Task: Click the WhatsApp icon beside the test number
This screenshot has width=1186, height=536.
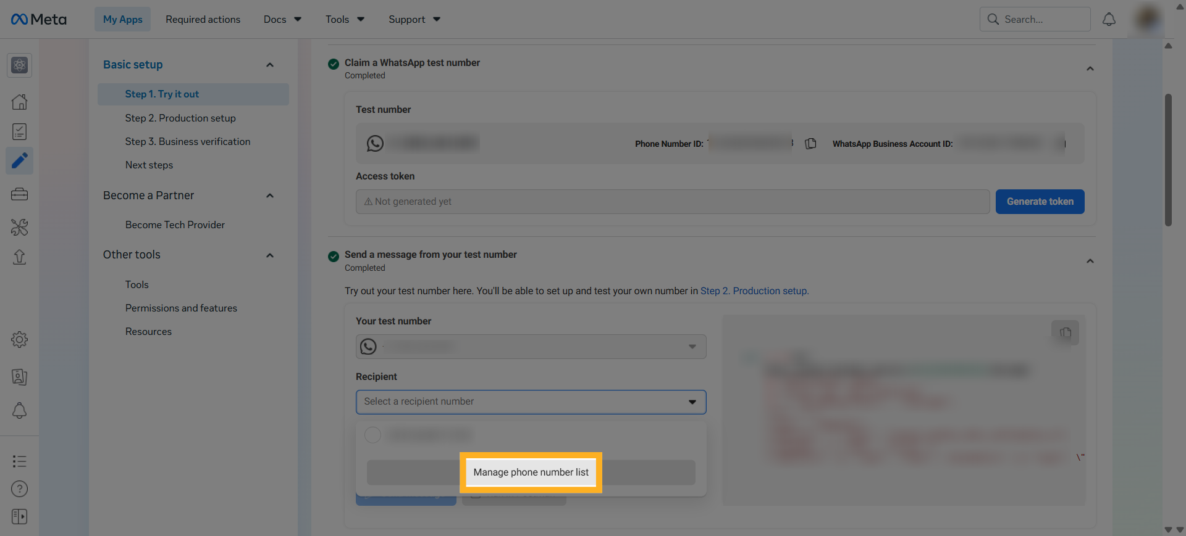Action: click(x=375, y=144)
